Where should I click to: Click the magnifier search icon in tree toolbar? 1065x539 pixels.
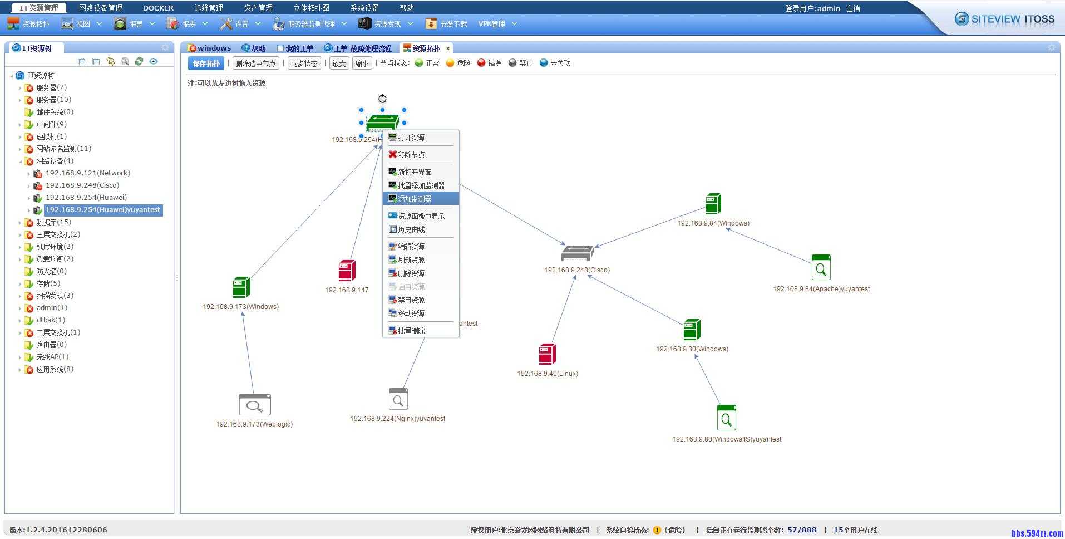tap(125, 61)
